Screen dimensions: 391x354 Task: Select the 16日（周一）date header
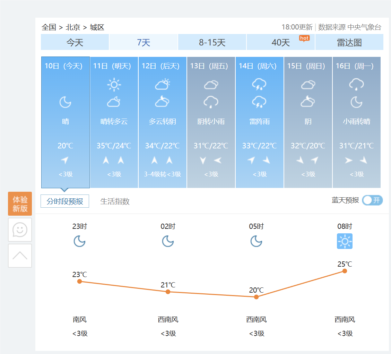pos(355,66)
